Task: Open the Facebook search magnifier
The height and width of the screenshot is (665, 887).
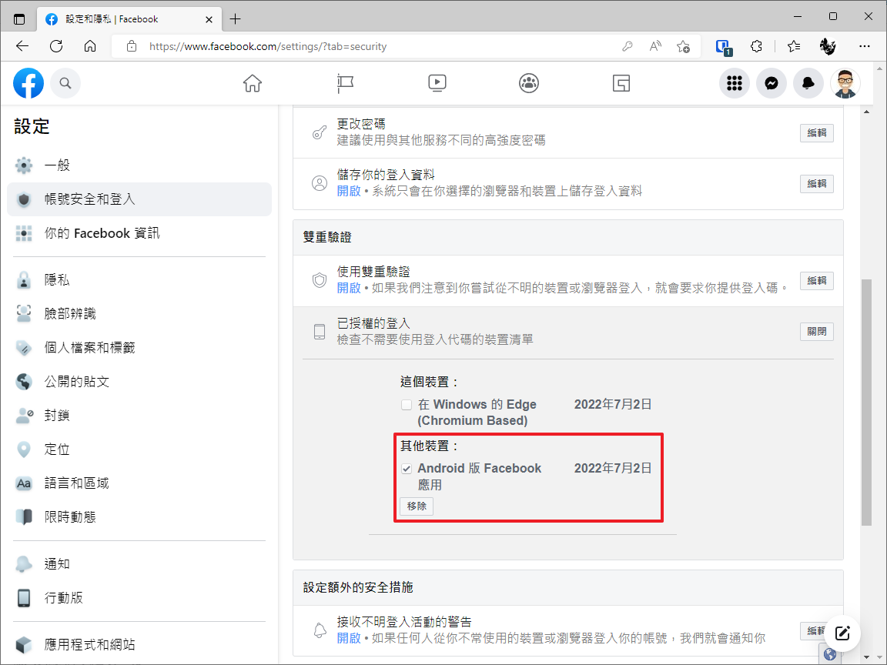Action: click(65, 83)
